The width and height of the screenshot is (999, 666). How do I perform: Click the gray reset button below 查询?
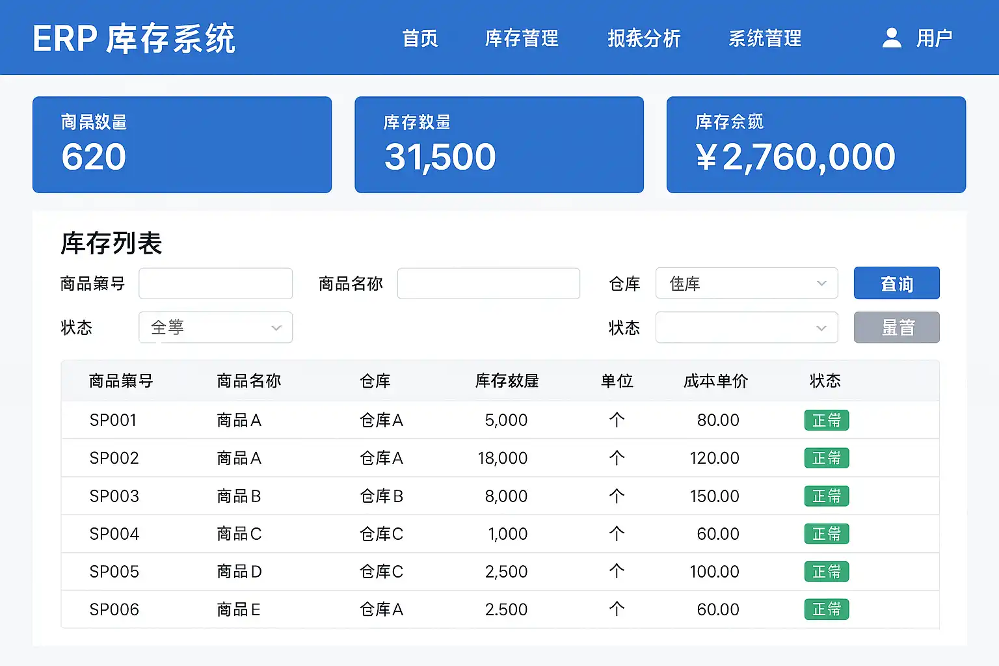click(896, 327)
